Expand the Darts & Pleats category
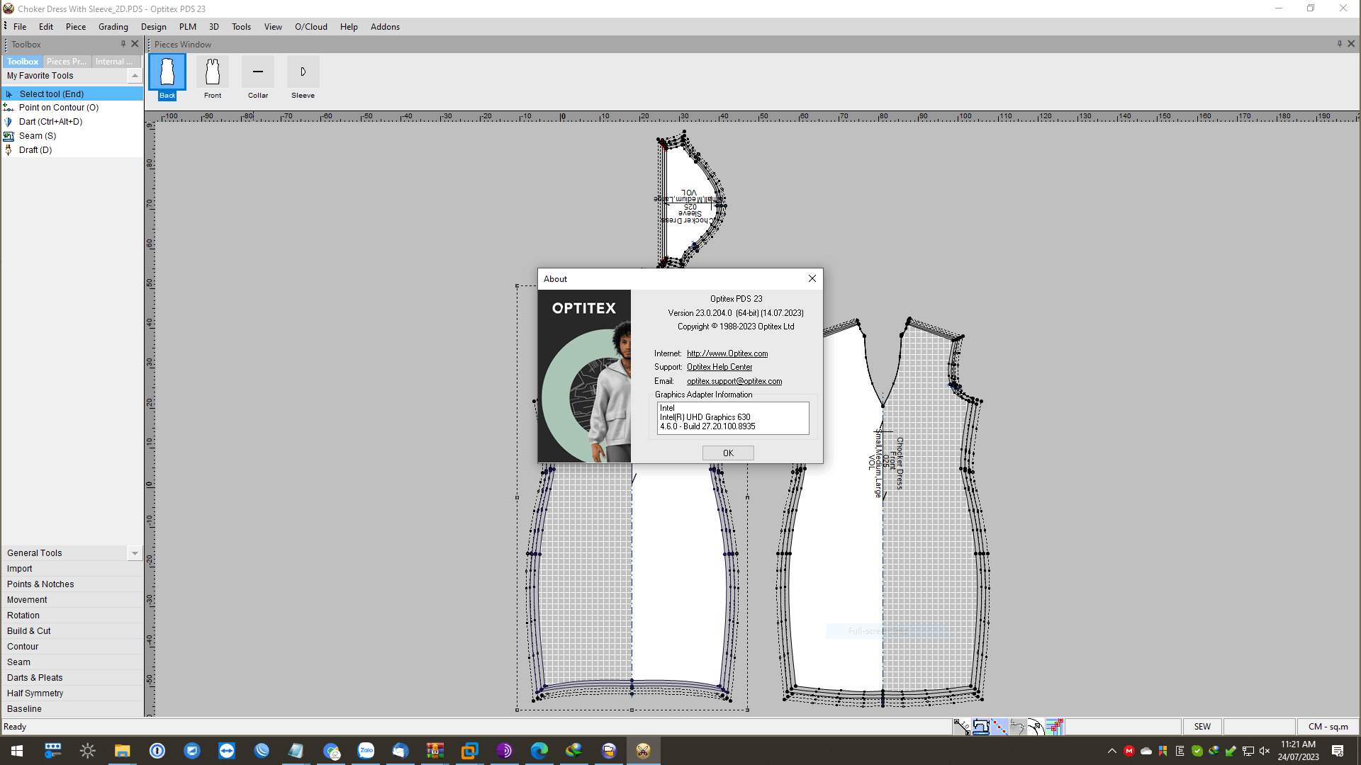The height and width of the screenshot is (765, 1361). coord(35,678)
